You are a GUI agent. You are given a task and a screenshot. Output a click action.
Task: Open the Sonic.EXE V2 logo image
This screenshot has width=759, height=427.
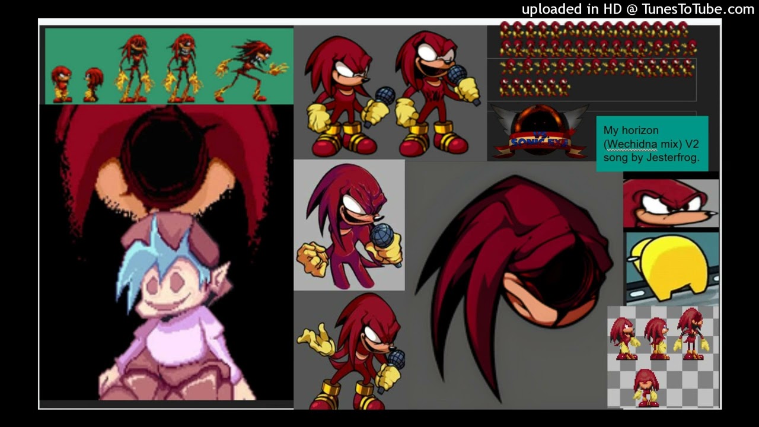pyautogui.click(x=540, y=132)
